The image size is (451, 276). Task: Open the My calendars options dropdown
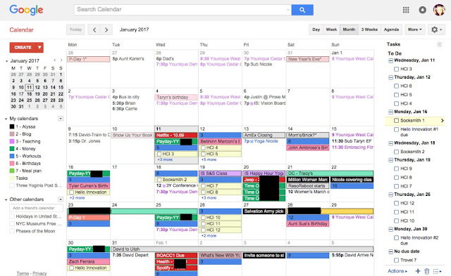coord(61,119)
